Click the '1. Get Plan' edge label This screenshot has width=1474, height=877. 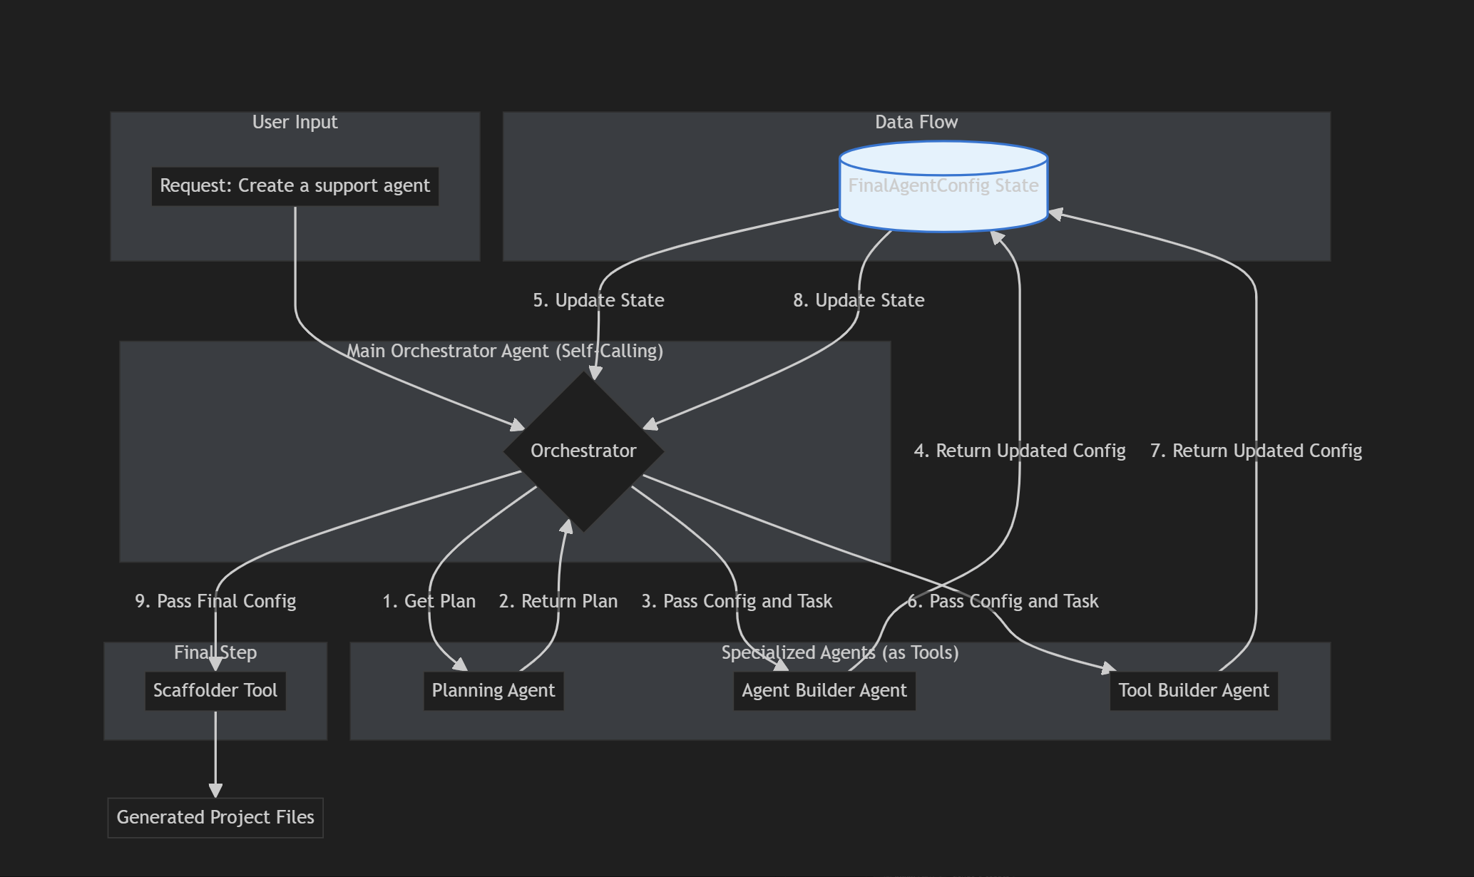(x=429, y=602)
